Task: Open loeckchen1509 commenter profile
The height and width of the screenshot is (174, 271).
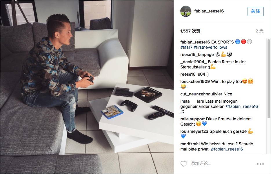Action: (195, 81)
